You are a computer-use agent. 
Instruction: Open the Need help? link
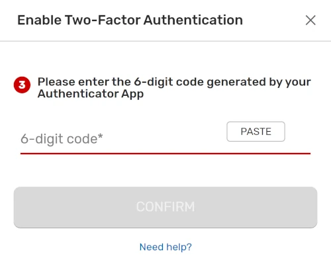[x=165, y=247]
